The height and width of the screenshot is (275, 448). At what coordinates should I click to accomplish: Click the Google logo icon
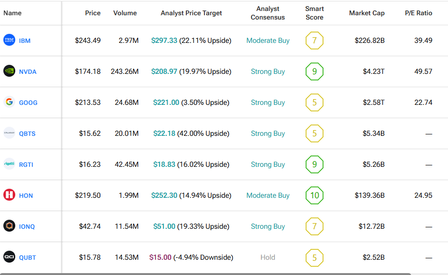click(x=9, y=102)
